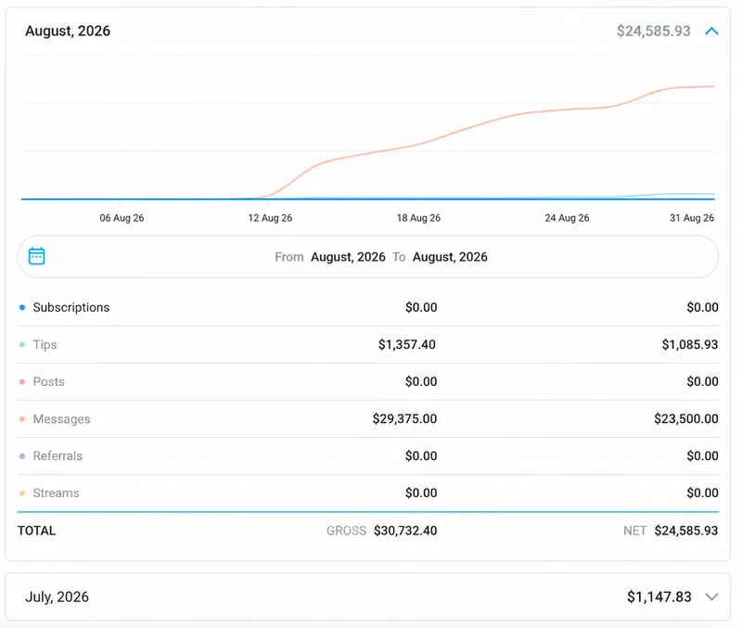Click the July, 2026 header title
The width and height of the screenshot is (742, 628).
[57, 596]
